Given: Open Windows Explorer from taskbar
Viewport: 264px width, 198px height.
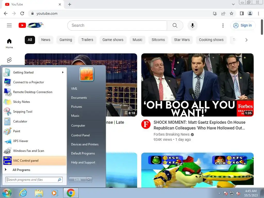Looking at the screenshot, I should [39, 193].
